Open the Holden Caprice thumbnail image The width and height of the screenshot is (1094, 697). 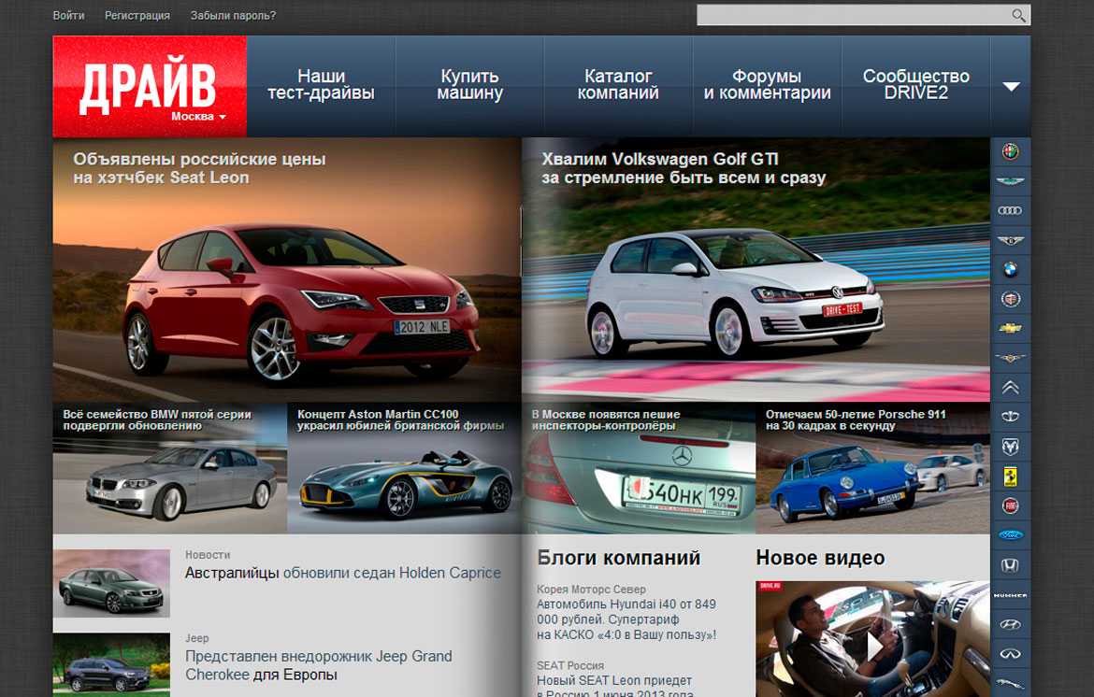click(111, 583)
